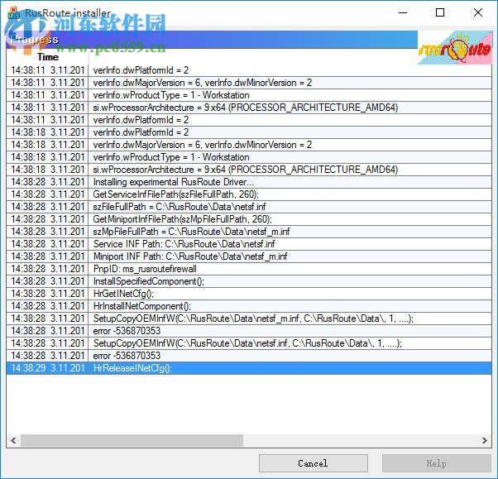The height and width of the screenshot is (479, 498).
Task: Select the 'Installing experimental RusRoute Driver...' row
Action: coord(249,182)
